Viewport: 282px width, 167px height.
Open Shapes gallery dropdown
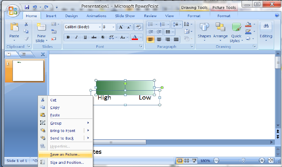[204, 32]
